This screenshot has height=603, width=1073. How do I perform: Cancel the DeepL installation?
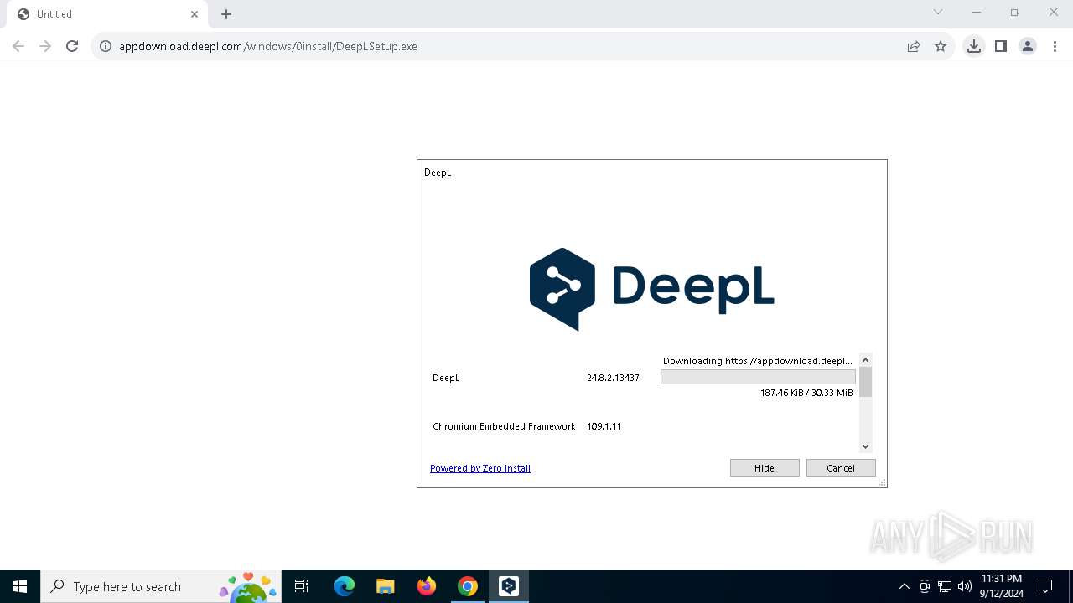(841, 468)
